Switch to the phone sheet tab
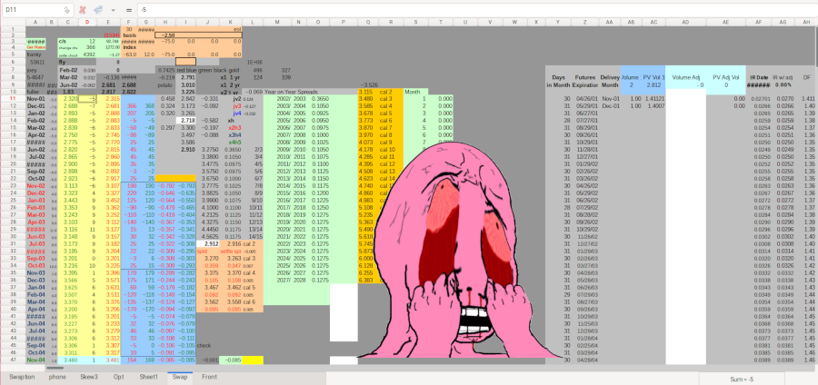Screen dimensions: 818x385 click(57, 377)
